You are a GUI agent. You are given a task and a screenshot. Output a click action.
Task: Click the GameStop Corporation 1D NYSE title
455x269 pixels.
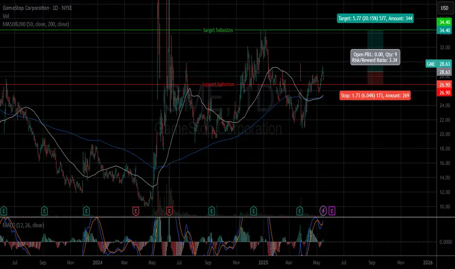tap(37, 8)
